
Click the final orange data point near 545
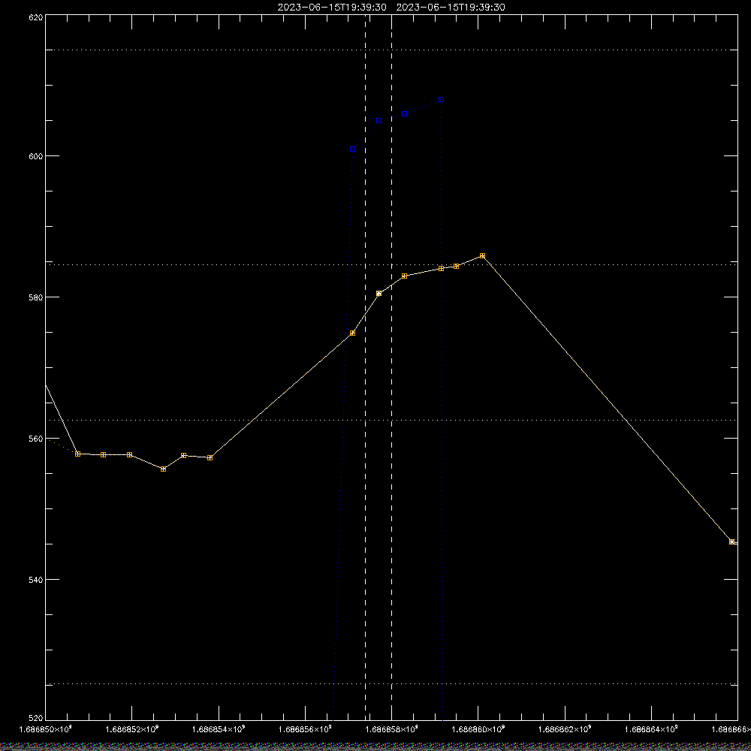pos(731,541)
